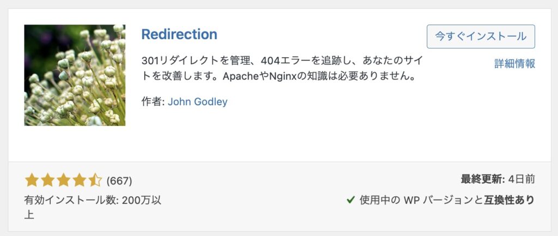Click the half-filled fifth rating star
This screenshot has height=236, width=558.
tap(95, 180)
